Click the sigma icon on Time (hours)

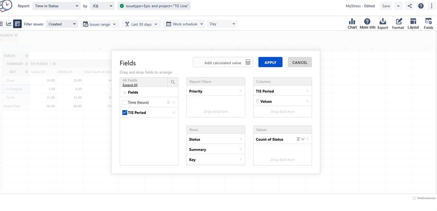[168, 102]
